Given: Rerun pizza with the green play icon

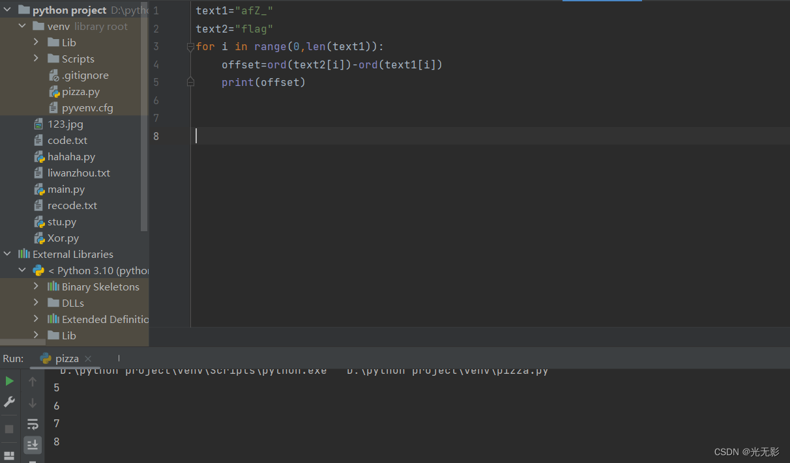Looking at the screenshot, I should point(9,381).
